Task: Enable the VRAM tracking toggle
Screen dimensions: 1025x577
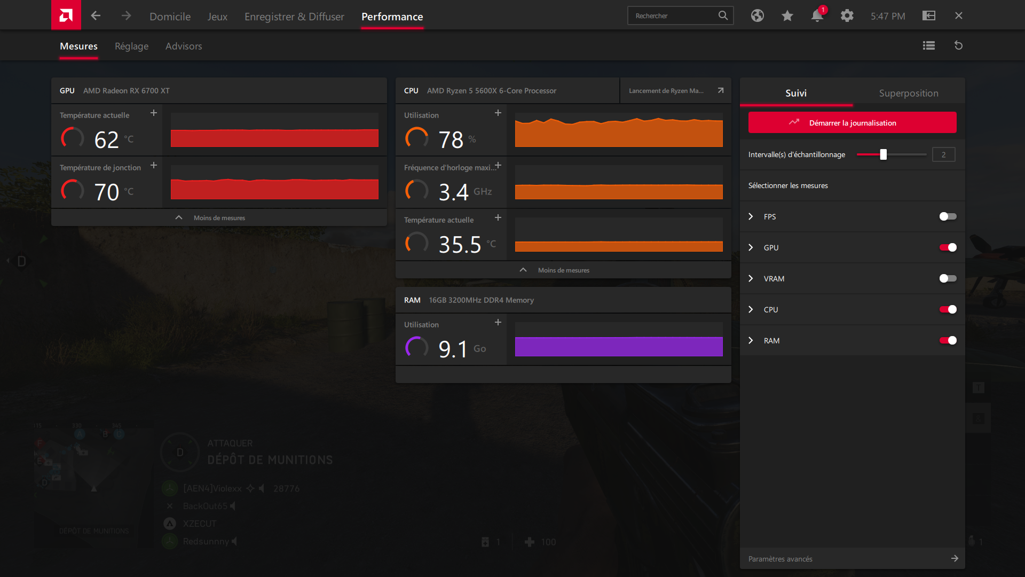Action: pyautogui.click(x=948, y=278)
